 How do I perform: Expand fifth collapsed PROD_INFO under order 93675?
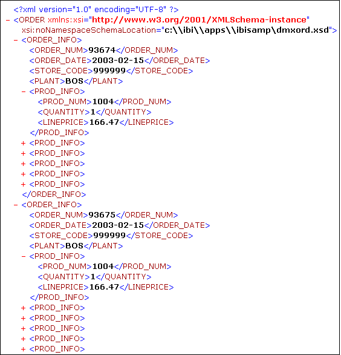[x=23, y=350]
